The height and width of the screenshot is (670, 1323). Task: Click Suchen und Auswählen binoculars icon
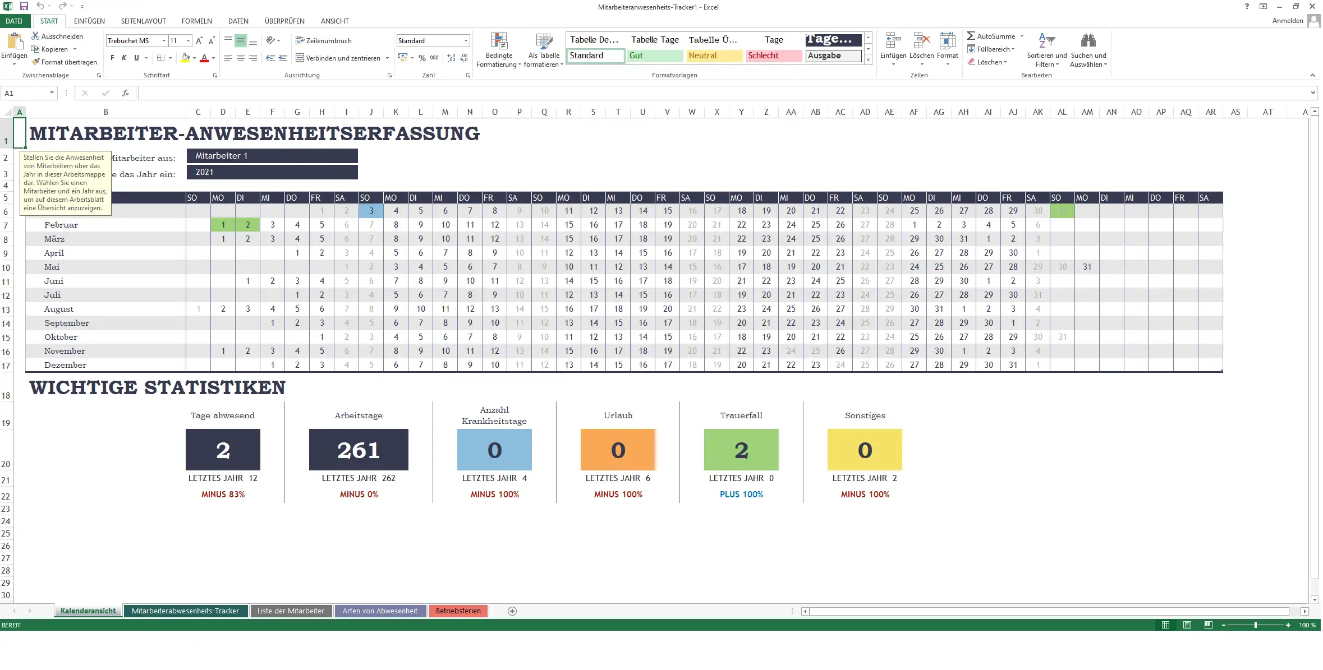tap(1088, 41)
